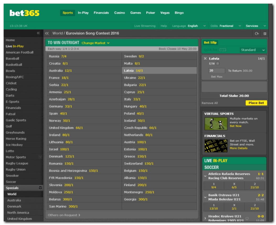Select United Kingdom at 66/1

click(x=84, y=128)
